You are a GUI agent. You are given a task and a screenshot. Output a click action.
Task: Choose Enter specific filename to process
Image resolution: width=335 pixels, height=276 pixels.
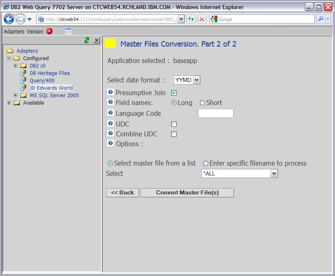(205, 164)
